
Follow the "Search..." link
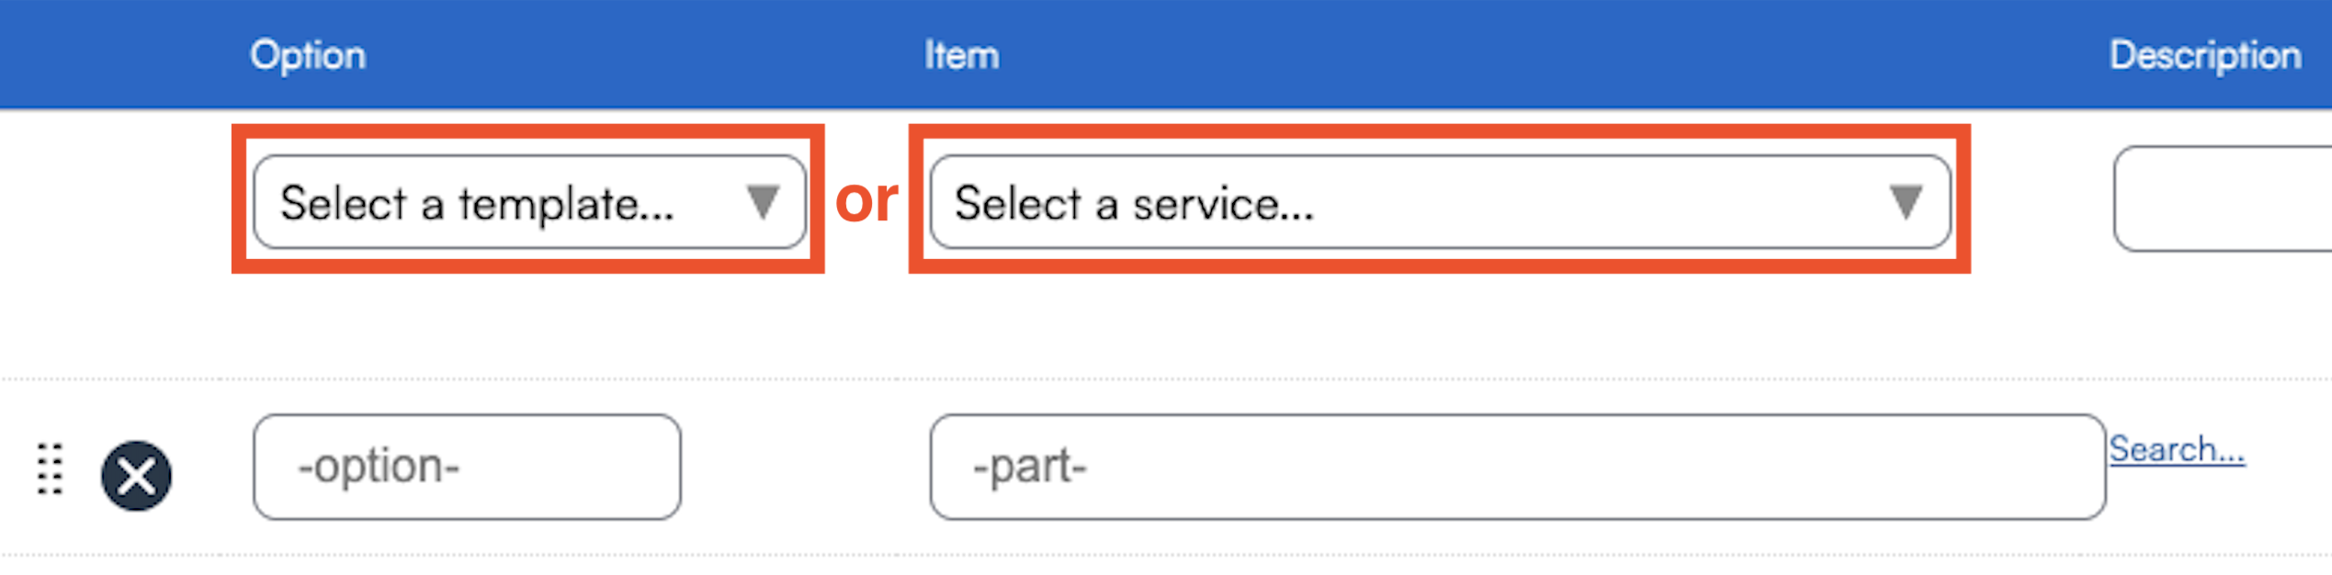pyautogui.click(x=2176, y=449)
